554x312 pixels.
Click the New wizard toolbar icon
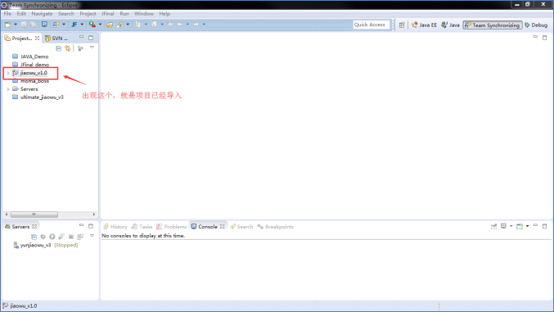(x=7, y=25)
